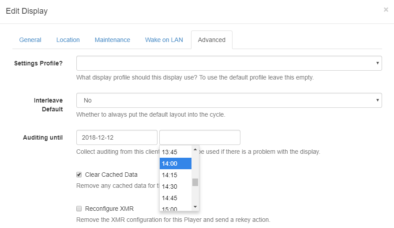Image resolution: width=394 pixels, height=228 pixels.
Task: Choose 13:45 from the time list
Action: pos(175,152)
